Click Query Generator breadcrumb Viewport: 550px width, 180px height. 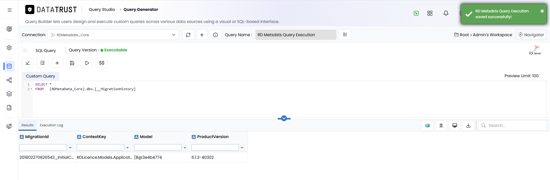141,9
